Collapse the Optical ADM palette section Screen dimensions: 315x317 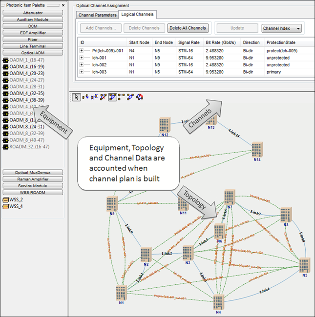pyautogui.click(x=33, y=53)
